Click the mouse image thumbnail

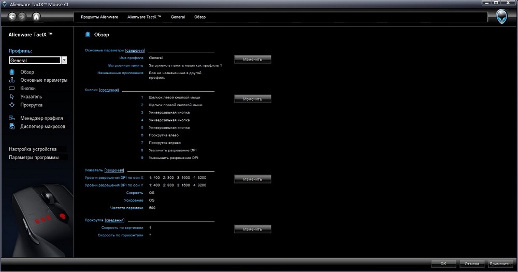(42, 221)
